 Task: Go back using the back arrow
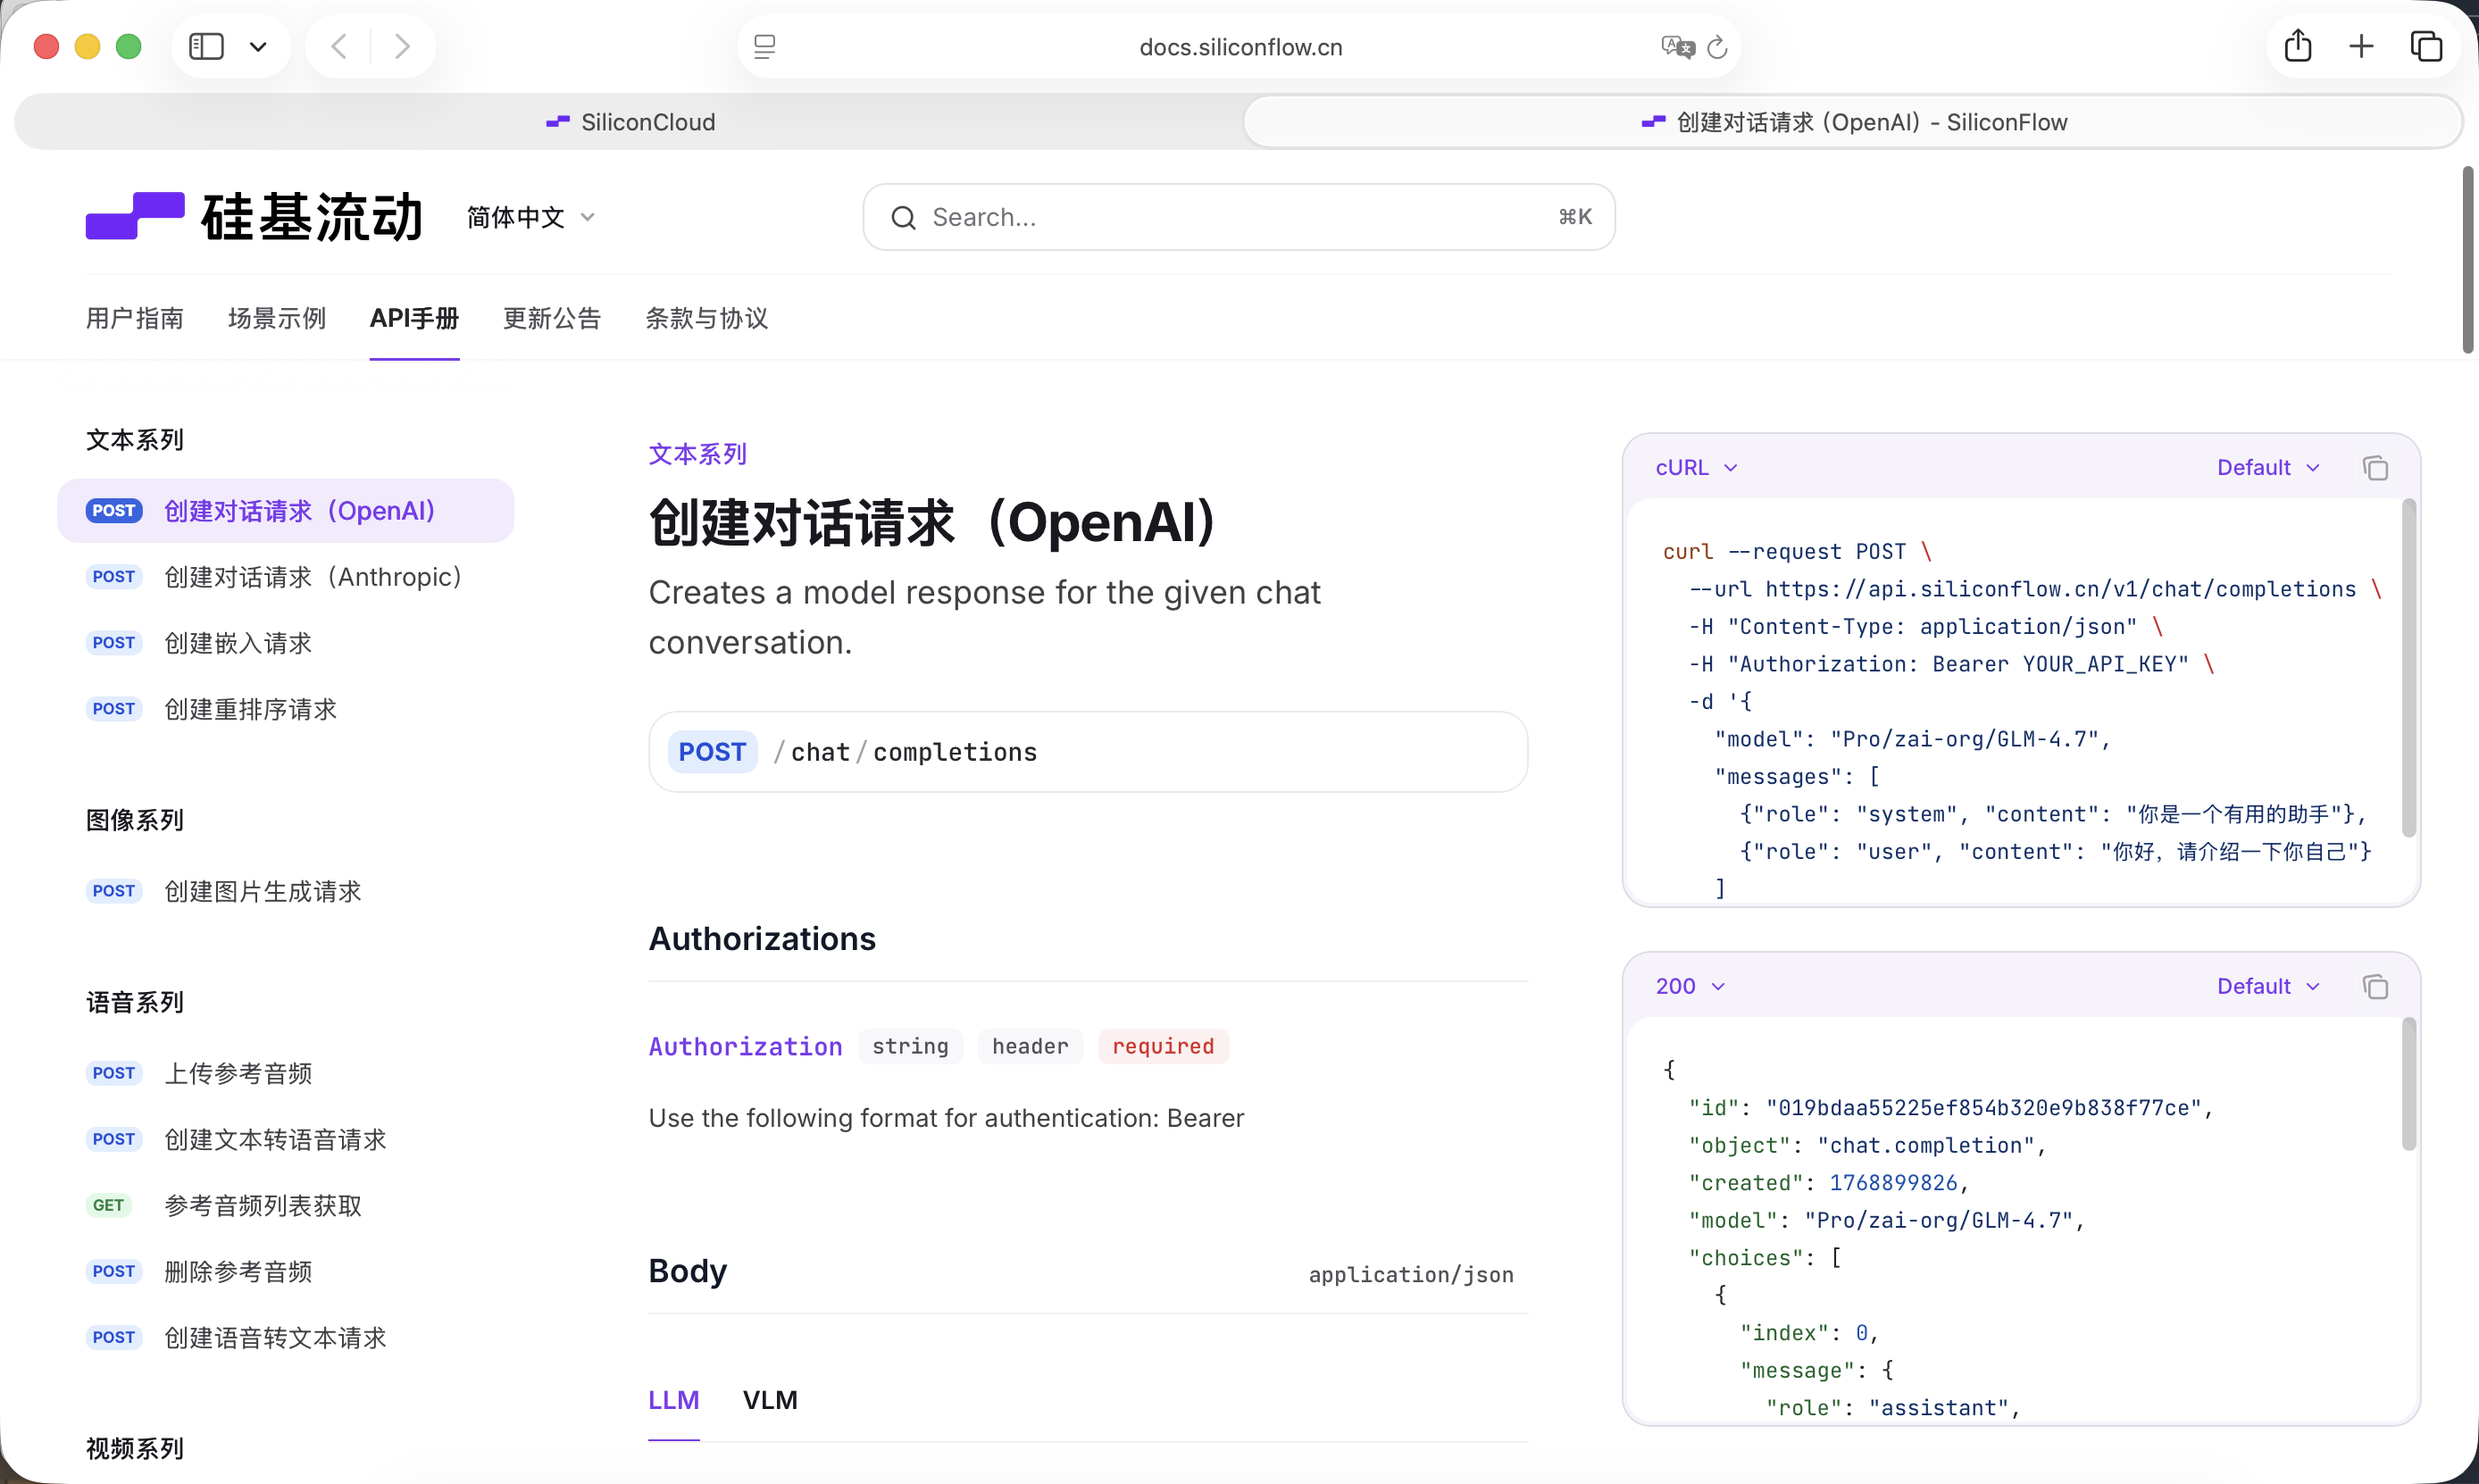(x=339, y=46)
